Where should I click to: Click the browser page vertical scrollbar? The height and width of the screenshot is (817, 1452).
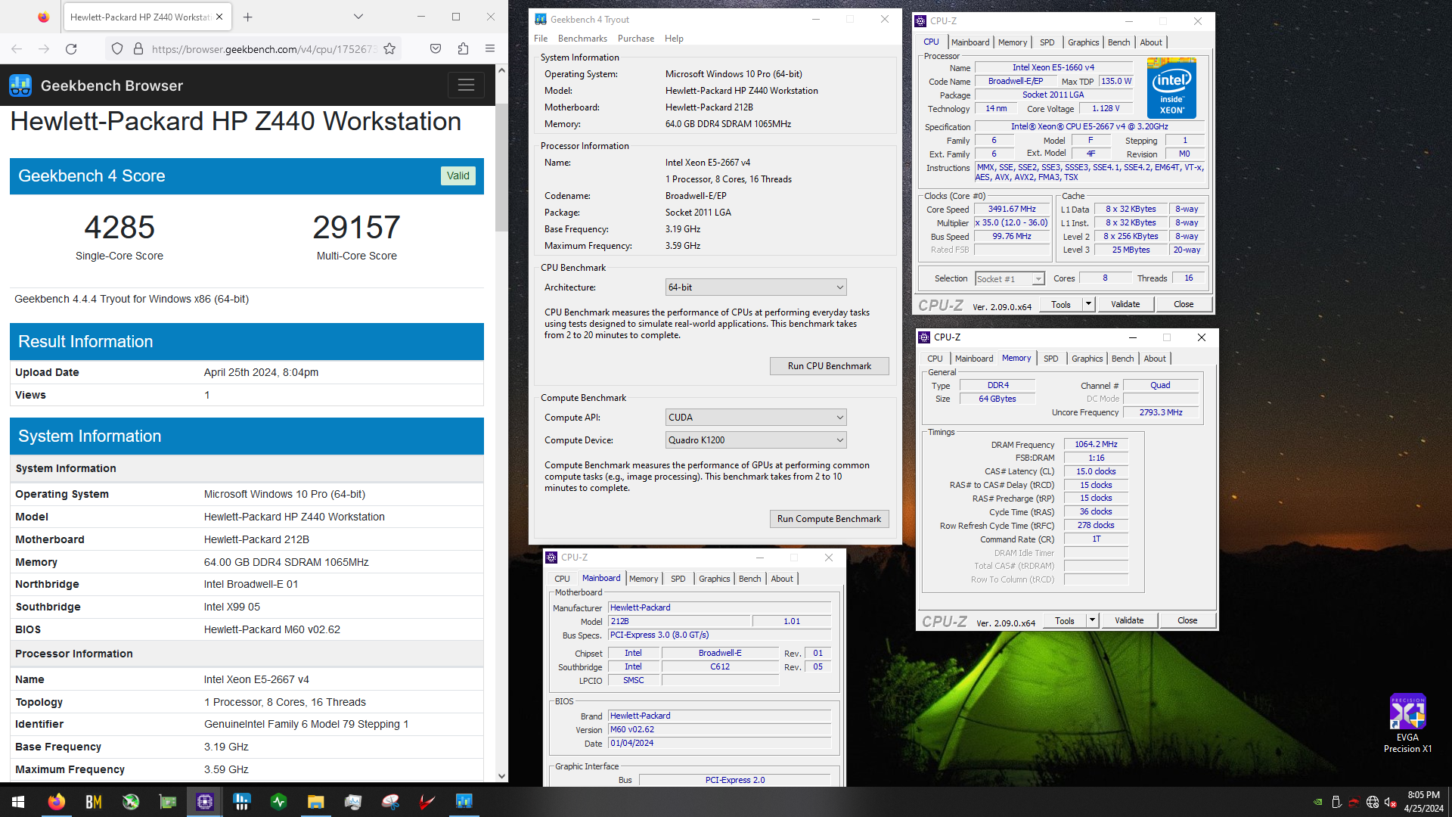501,168
